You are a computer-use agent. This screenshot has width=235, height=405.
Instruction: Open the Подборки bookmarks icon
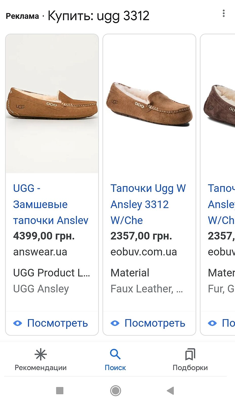coord(190,354)
